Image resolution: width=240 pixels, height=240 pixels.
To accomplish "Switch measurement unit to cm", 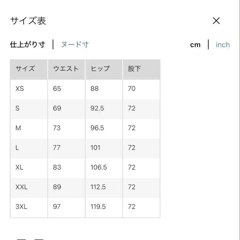I will 195,45.
